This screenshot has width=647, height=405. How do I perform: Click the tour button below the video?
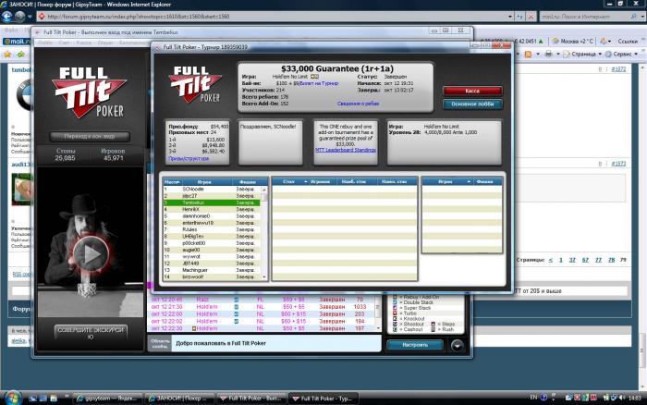click(x=91, y=333)
